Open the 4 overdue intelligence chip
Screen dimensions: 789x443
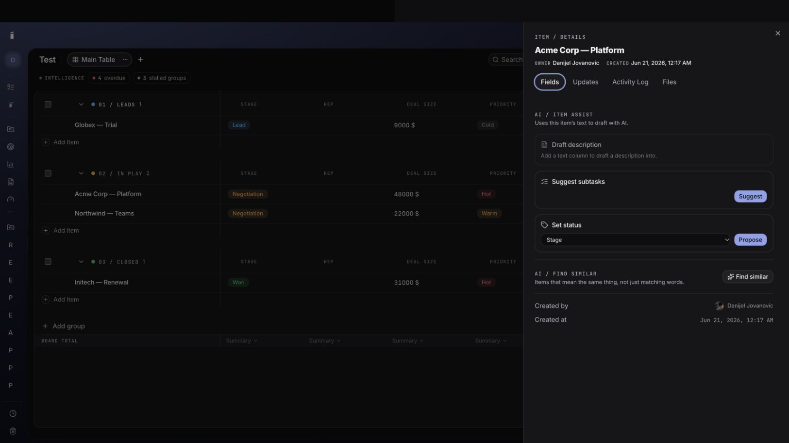pos(109,78)
